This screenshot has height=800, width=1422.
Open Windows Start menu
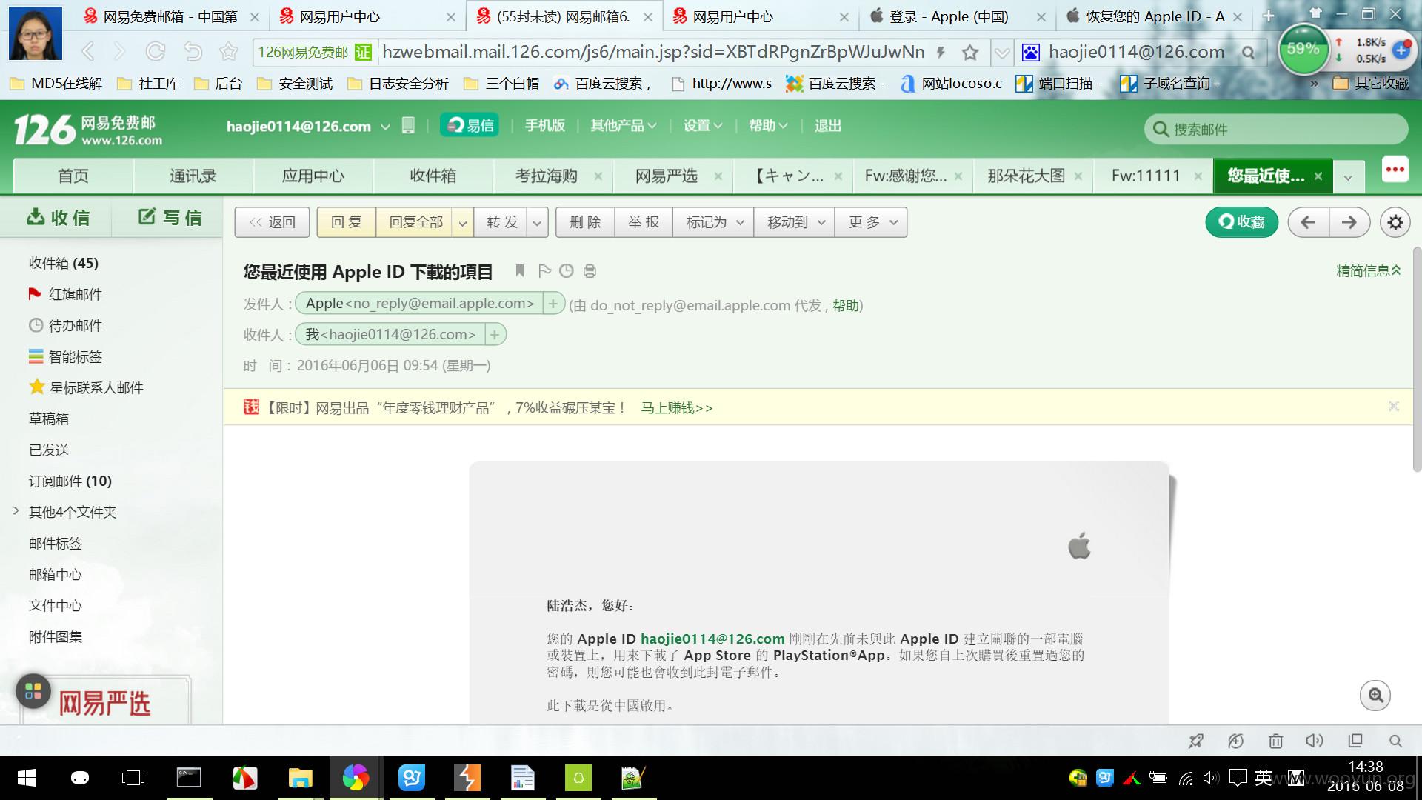pos(26,778)
